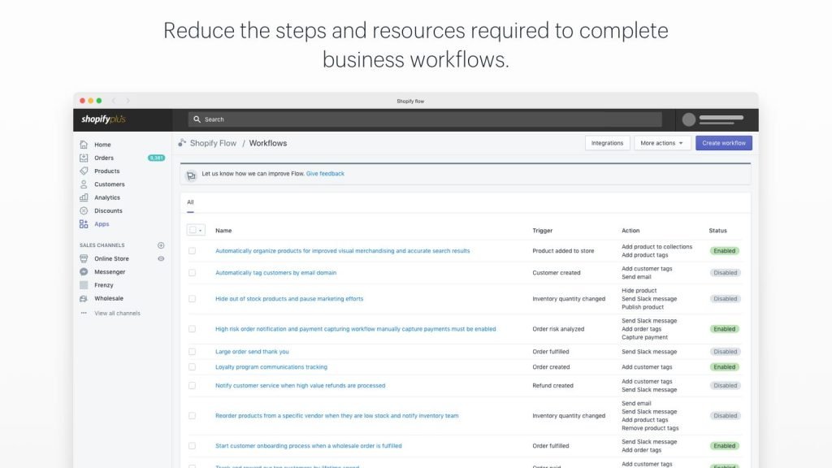Image resolution: width=832 pixels, height=468 pixels.
Task: Click the Products tag icon
Action: click(84, 171)
